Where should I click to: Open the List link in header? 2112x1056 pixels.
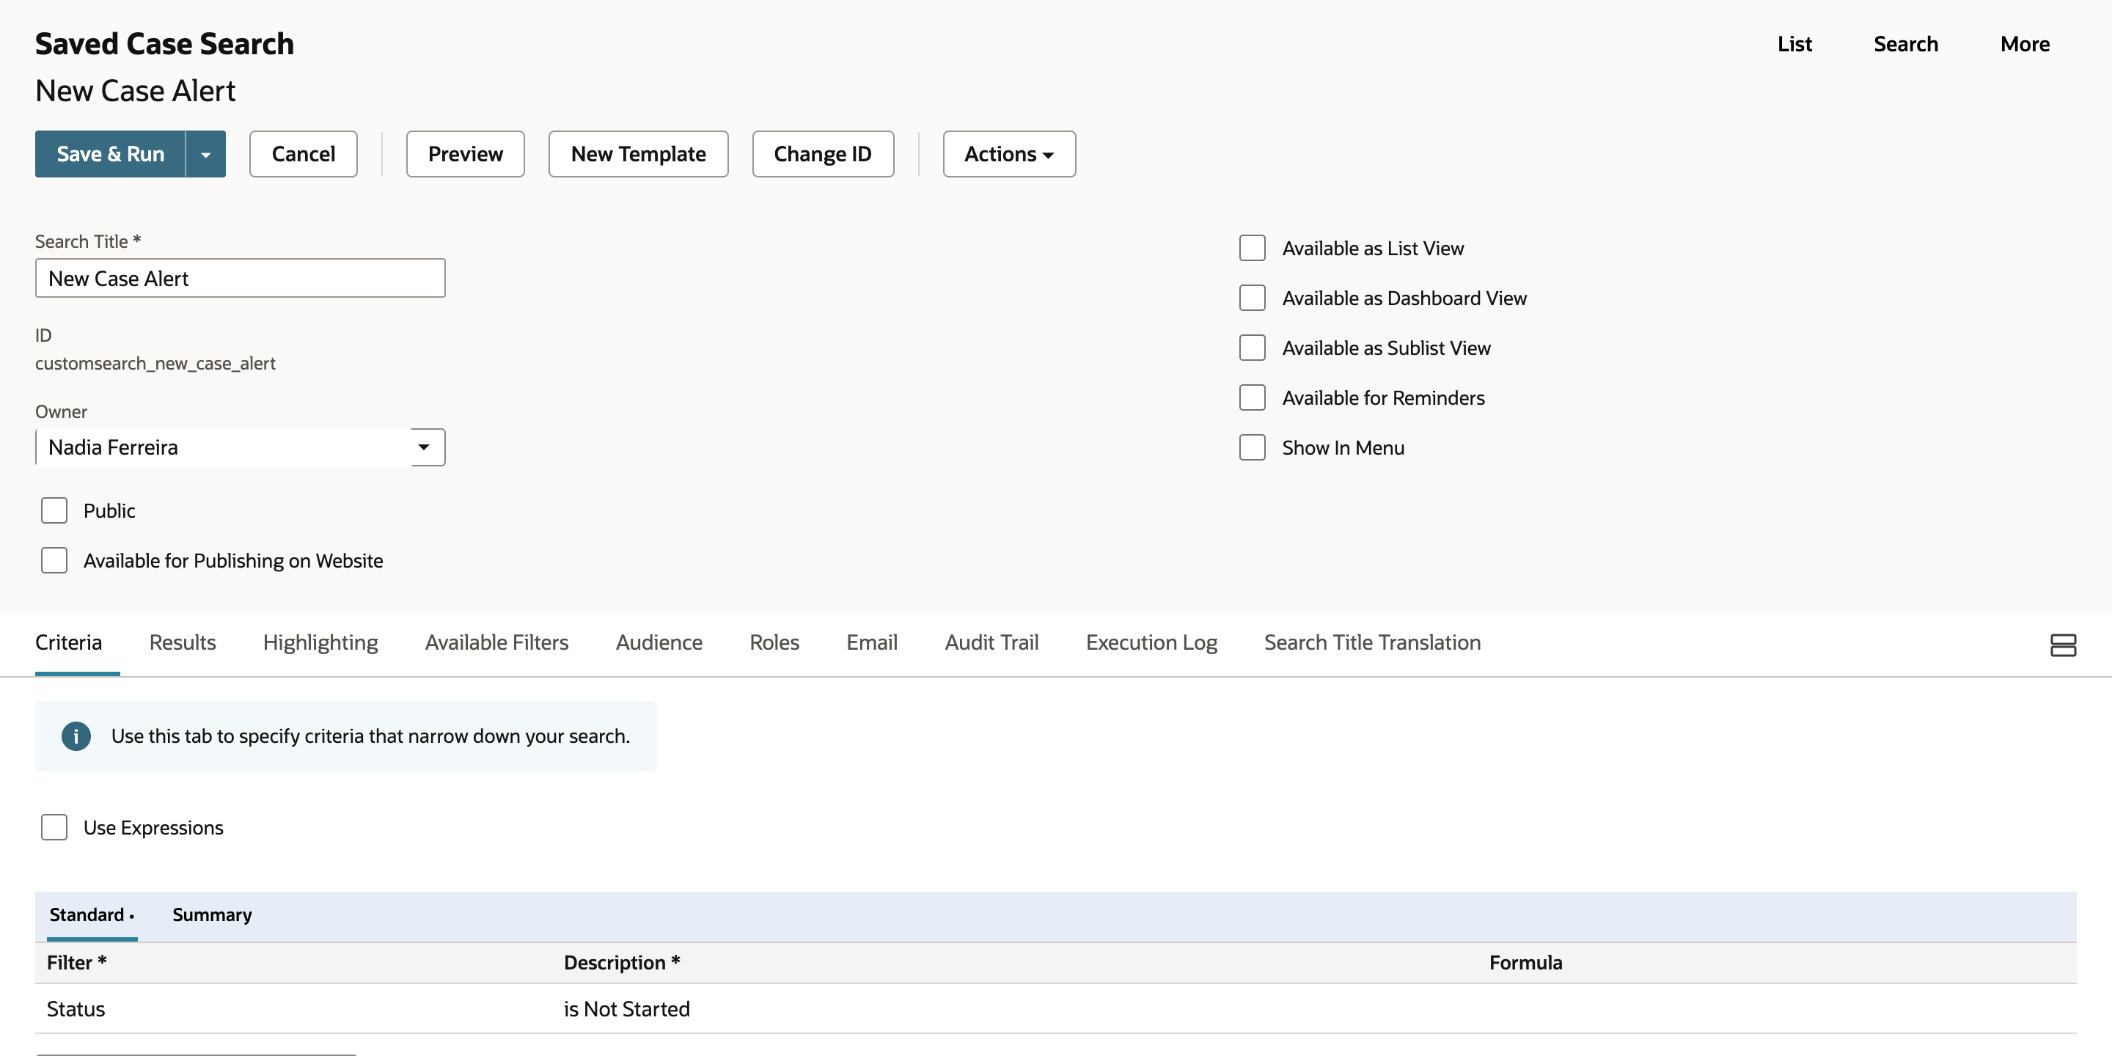coord(1794,43)
